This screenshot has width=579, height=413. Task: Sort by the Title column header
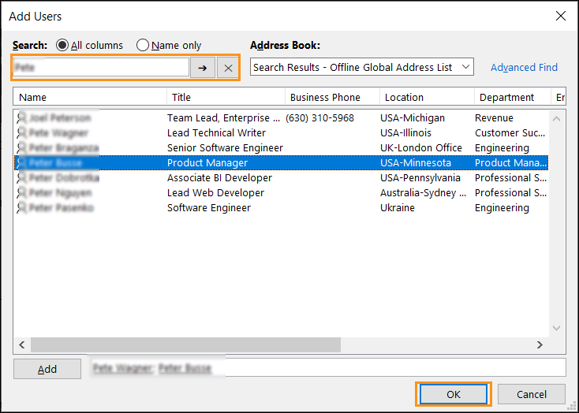point(226,97)
